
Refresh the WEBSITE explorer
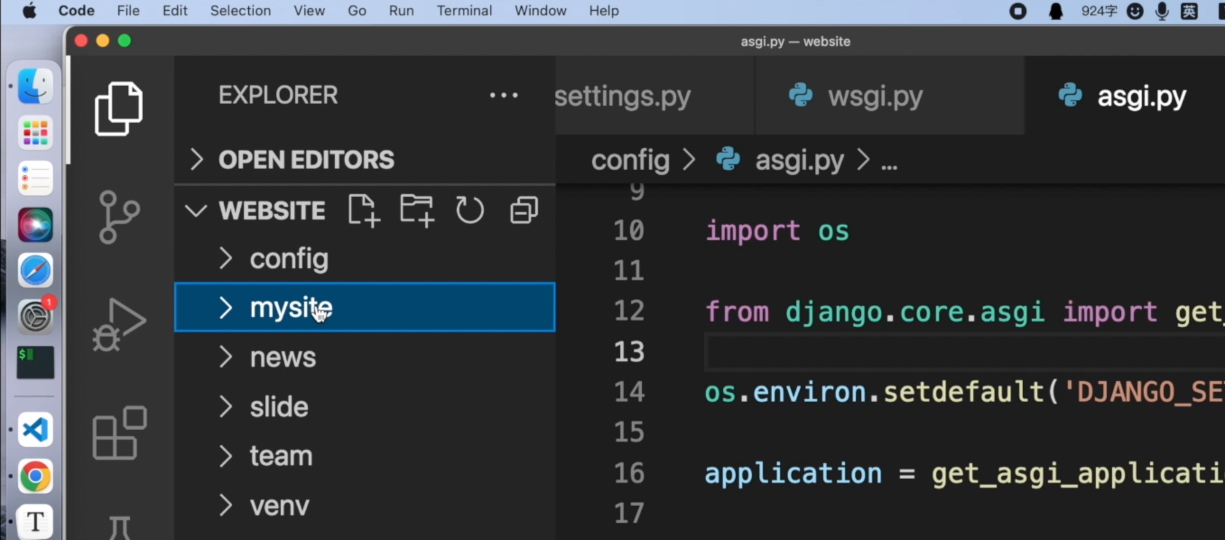(470, 210)
